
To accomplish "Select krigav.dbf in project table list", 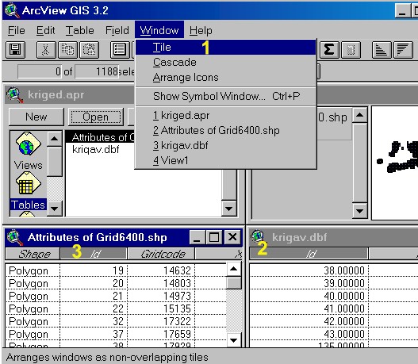I will [x=96, y=150].
